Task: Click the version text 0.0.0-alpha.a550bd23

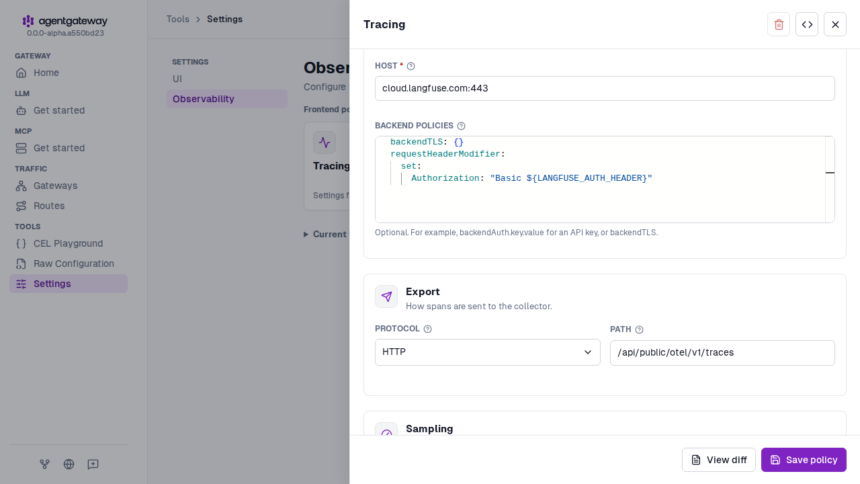Action: pyautogui.click(x=65, y=33)
